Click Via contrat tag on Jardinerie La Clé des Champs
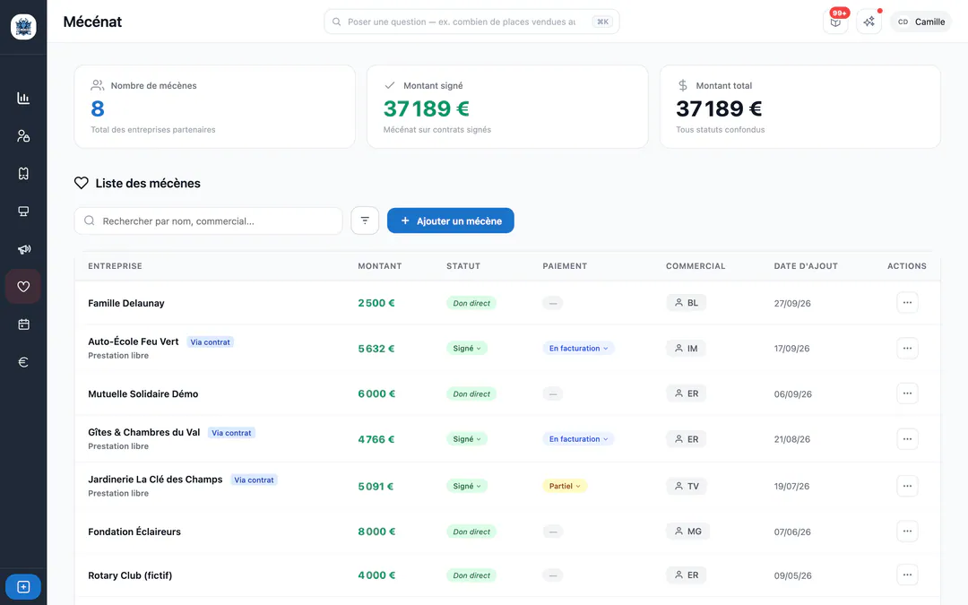This screenshot has height=605, width=968. coord(254,480)
